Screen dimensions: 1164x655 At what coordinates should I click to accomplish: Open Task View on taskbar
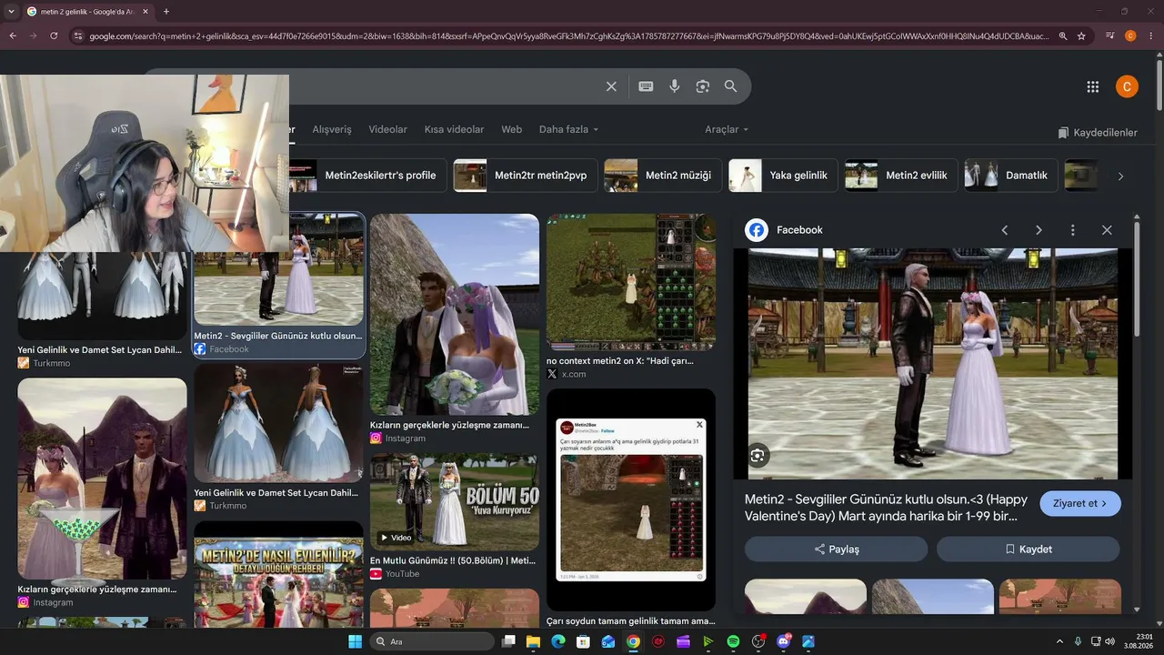[508, 641]
